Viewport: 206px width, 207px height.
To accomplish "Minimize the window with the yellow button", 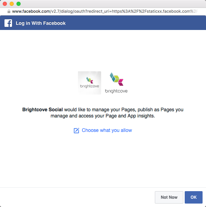I will [x=12, y=4].
